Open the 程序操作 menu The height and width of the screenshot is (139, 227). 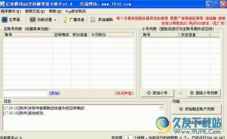pos(11,11)
